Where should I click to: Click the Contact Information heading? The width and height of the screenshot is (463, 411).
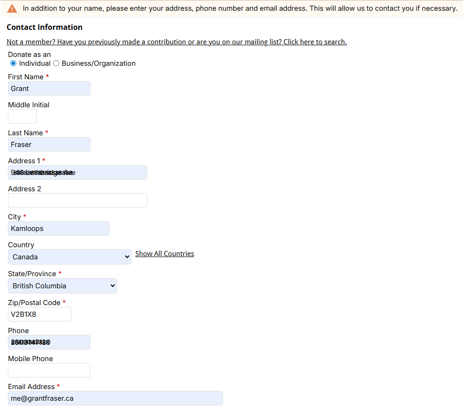click(45, 27)
